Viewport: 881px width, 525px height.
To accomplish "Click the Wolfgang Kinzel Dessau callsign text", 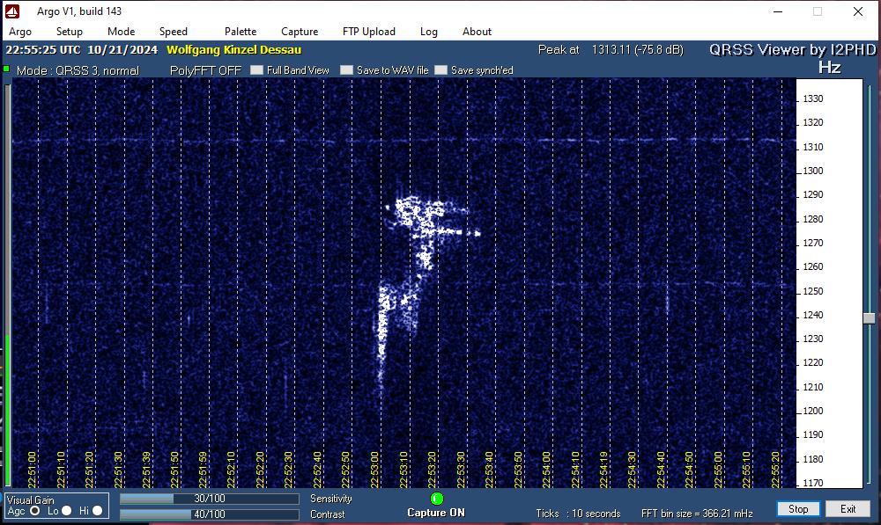I will [233, 50].
